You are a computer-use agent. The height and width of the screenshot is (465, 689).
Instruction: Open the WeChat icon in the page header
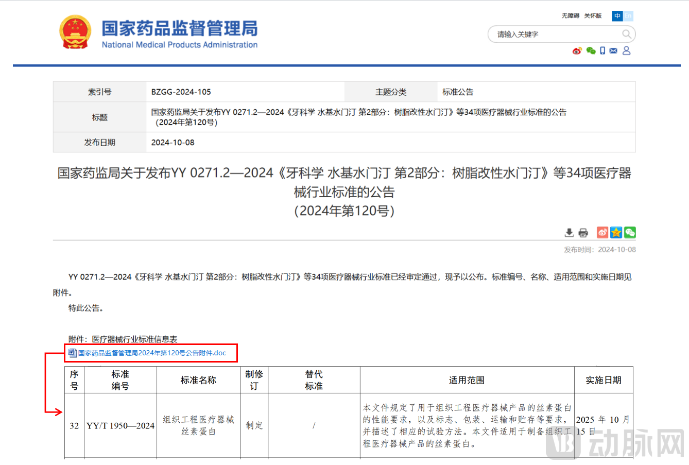tap(591, 50)
